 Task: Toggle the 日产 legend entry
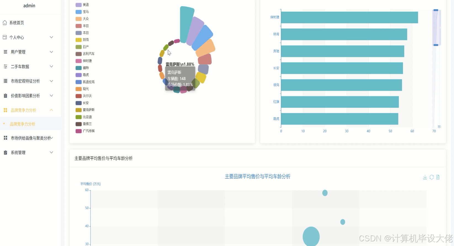(x=82, y=47)
